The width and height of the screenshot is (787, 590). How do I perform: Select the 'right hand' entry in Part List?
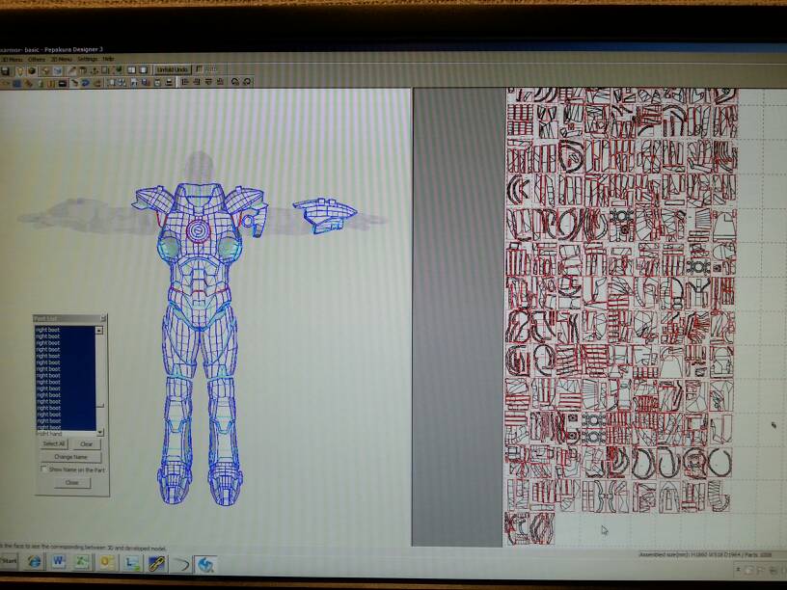click(x=49, y=434)
